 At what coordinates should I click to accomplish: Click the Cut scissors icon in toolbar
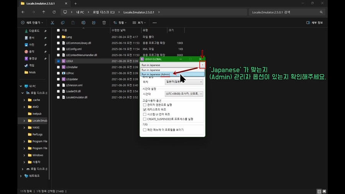(x=53, y=23)
